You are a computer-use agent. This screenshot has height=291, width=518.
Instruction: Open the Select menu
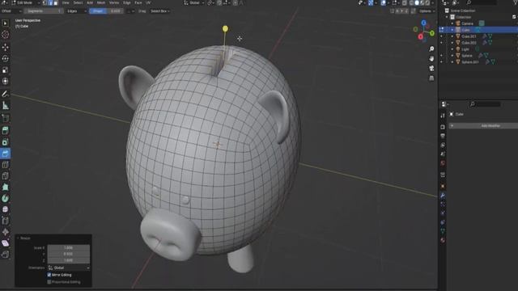click(78, 2)
